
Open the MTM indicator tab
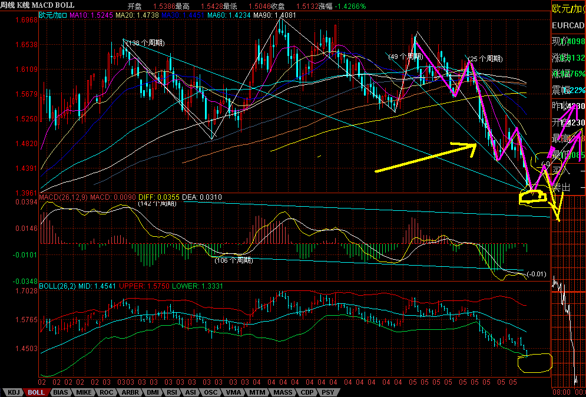tap(257, 392)
